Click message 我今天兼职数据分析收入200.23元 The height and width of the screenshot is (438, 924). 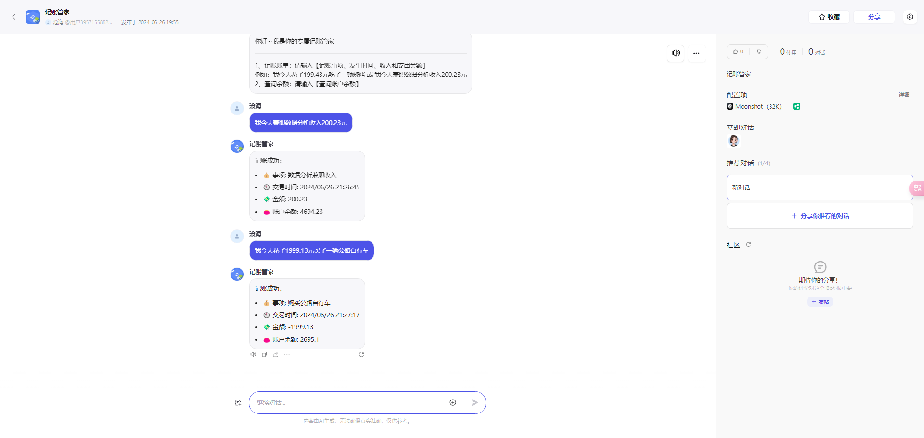(301, 123)
